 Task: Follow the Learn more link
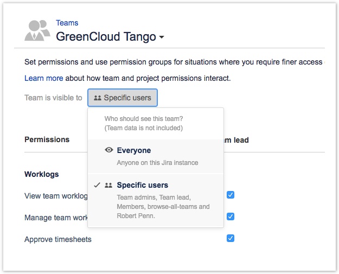pyautogui.click(x=43, y=78)
